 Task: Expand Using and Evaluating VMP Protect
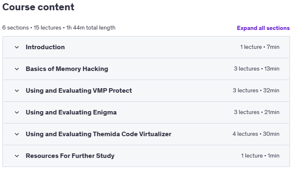[79, 91]
